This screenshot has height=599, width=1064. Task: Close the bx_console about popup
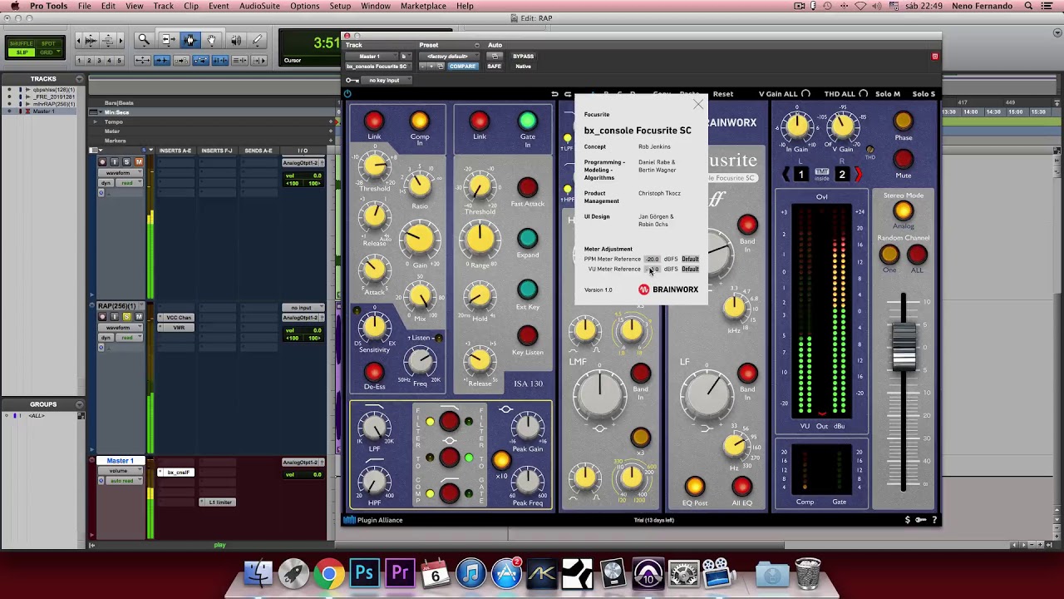click(698, 104)
